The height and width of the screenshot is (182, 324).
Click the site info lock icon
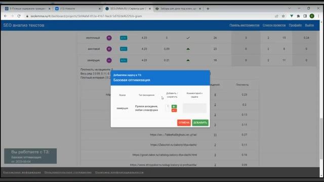tap(27, 16)
